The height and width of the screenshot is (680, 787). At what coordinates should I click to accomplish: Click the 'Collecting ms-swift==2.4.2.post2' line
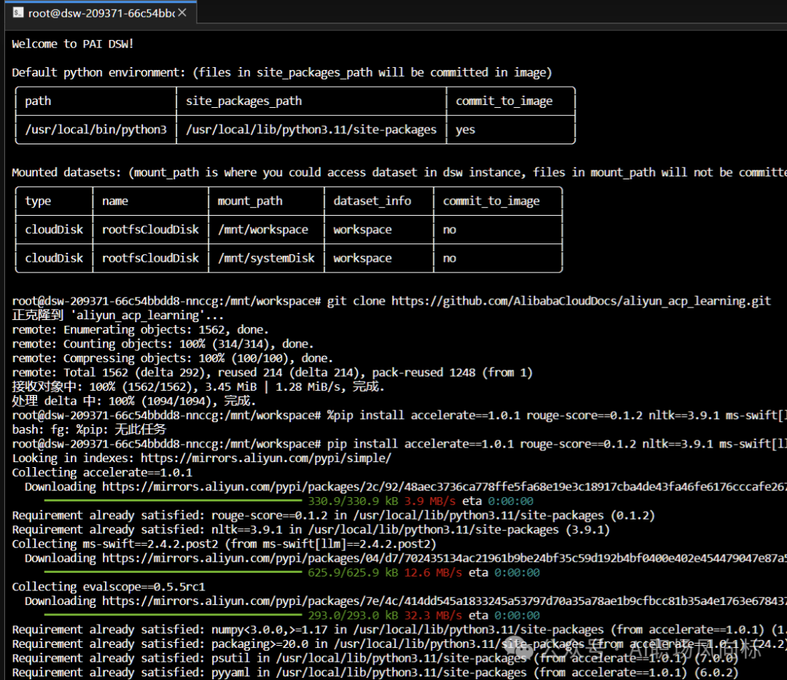coord(224,544)
